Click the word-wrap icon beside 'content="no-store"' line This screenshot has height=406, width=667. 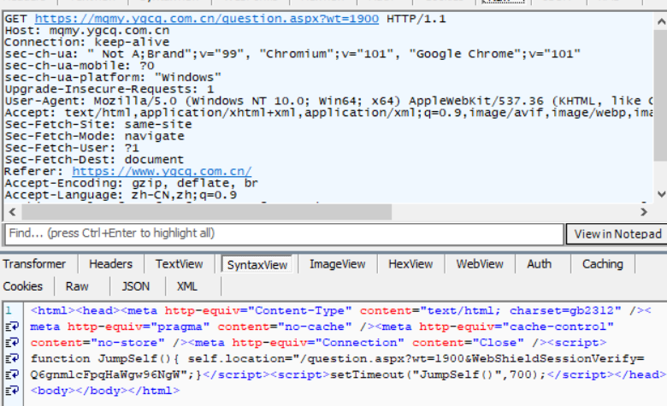12,342
